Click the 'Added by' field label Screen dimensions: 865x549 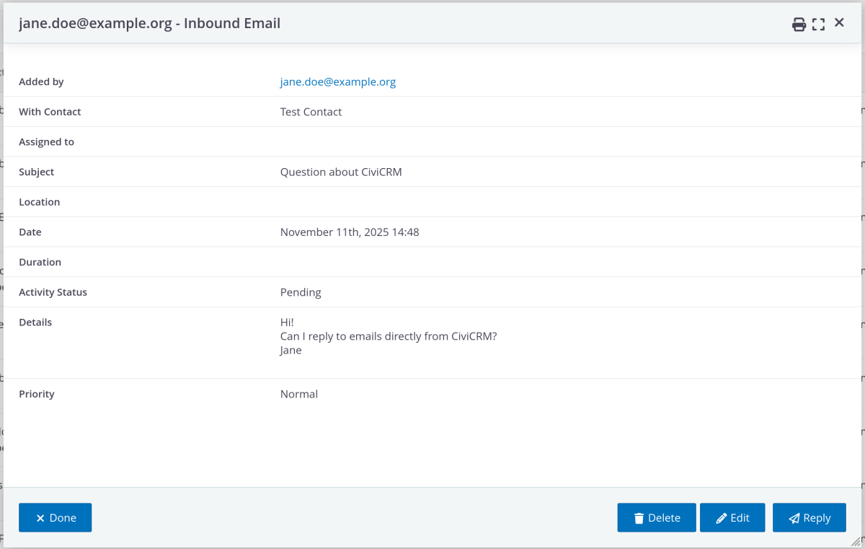tap(41, 82)
